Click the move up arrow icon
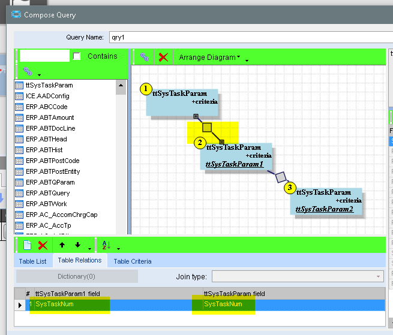 click(62, 245)
